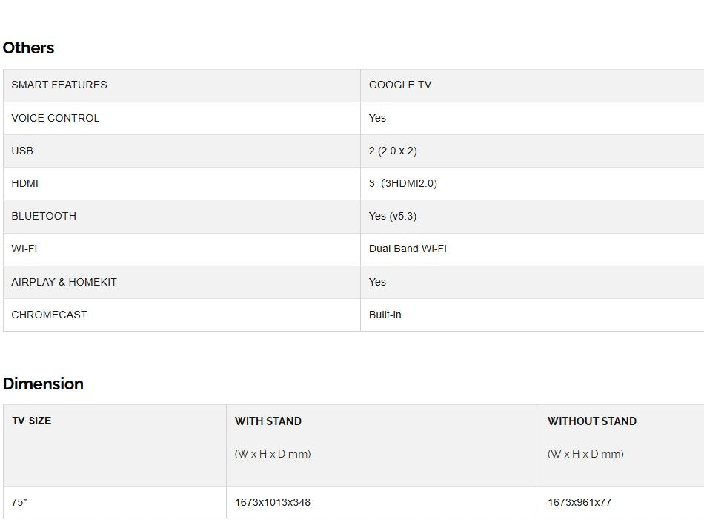Viewport: 704px width, 523px height.
Task: Click the USB row label
Action: click(22, 151)
